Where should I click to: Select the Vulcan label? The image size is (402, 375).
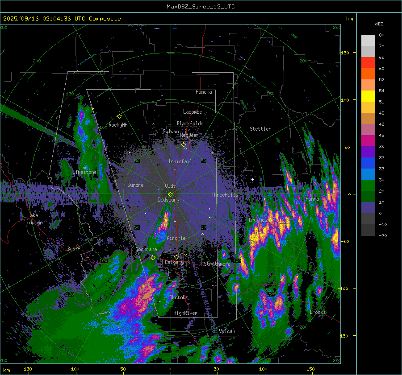[227, 331]
